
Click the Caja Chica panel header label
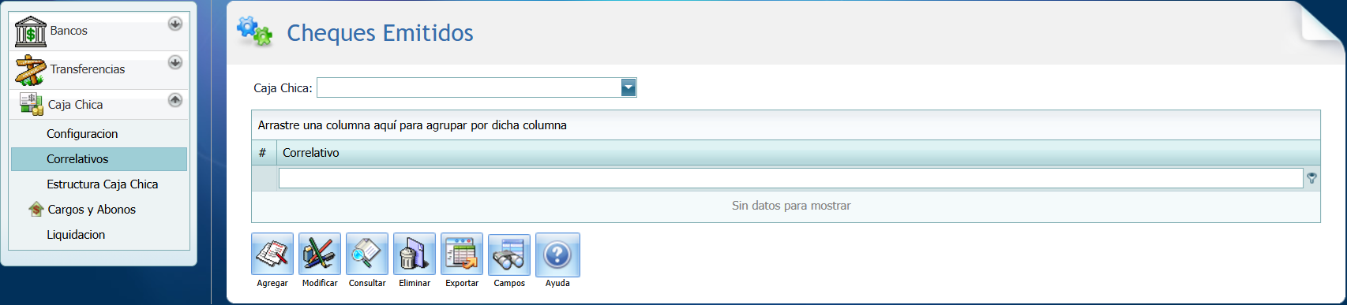pos(75,105)
